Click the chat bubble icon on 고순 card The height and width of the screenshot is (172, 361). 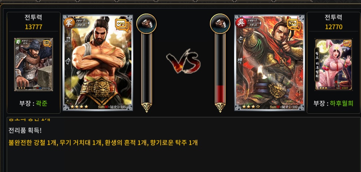click(x=122, y=25)
